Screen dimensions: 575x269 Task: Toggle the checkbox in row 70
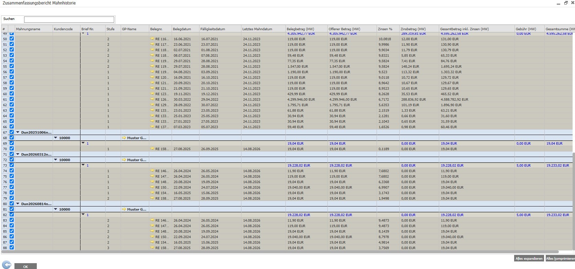coord(12,149)
